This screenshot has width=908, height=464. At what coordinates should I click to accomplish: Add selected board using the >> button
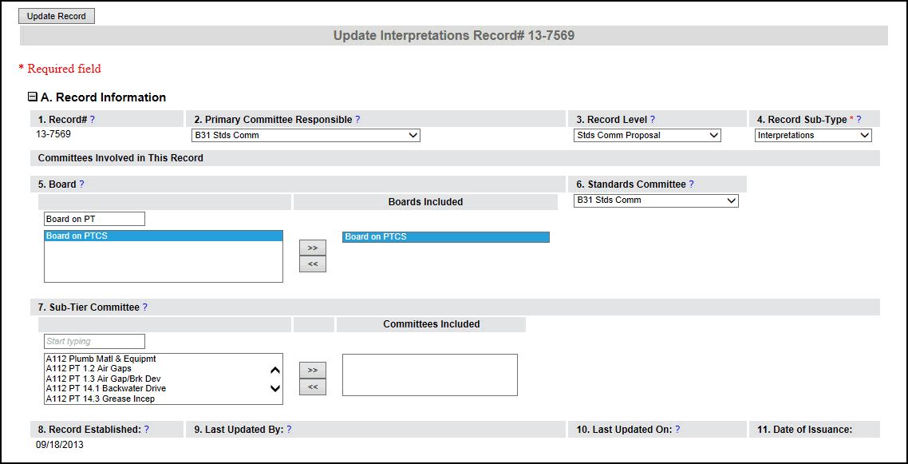pos(312,248)
